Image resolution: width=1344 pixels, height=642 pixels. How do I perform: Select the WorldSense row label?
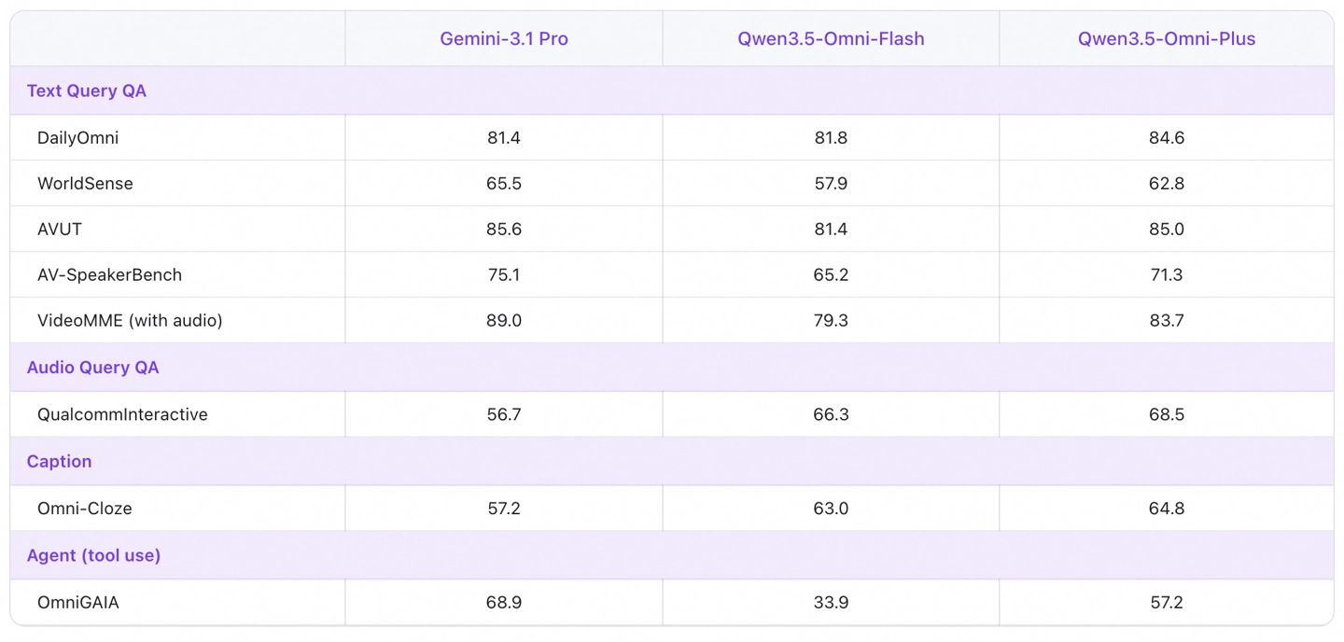pyautogui.click(x=85, y=184)
